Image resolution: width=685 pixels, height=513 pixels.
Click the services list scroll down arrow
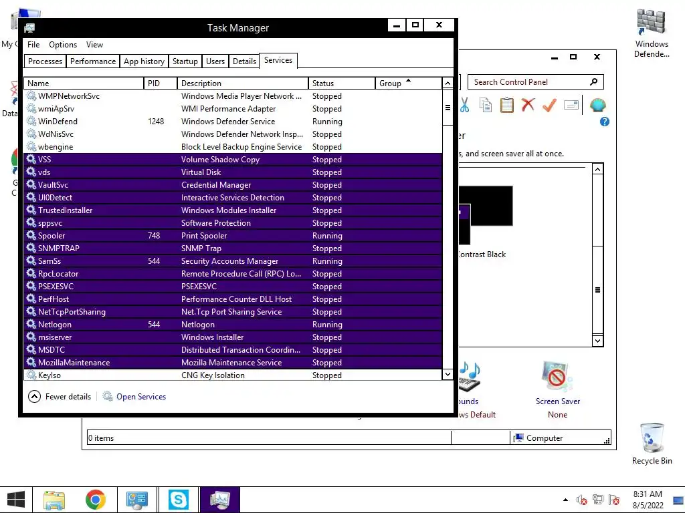(448, 374)
